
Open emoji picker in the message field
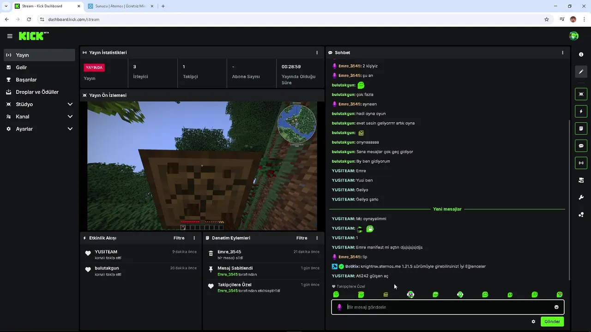(556, 307)
